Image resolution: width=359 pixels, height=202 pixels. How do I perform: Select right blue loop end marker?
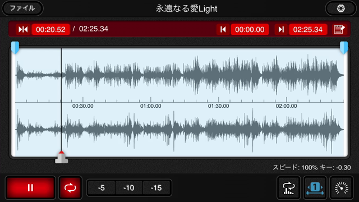344,47
